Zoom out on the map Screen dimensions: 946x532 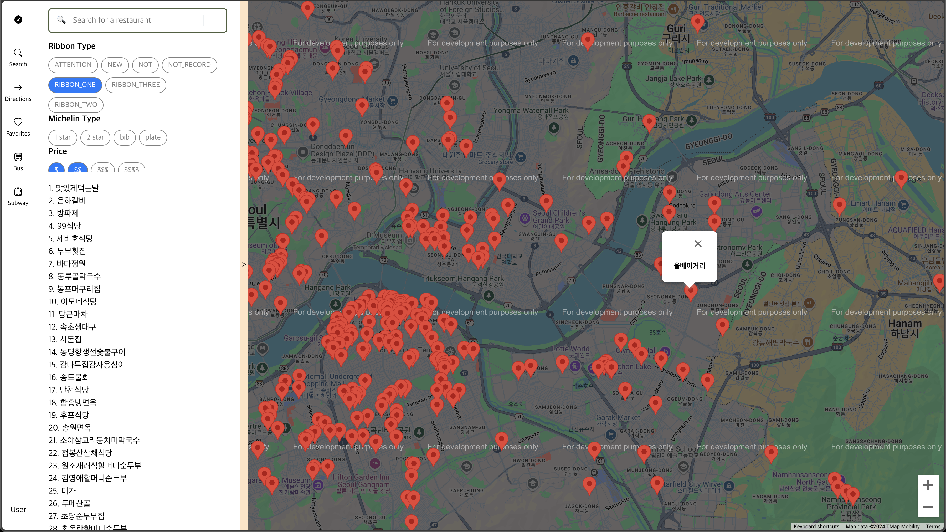coord(928,507)
